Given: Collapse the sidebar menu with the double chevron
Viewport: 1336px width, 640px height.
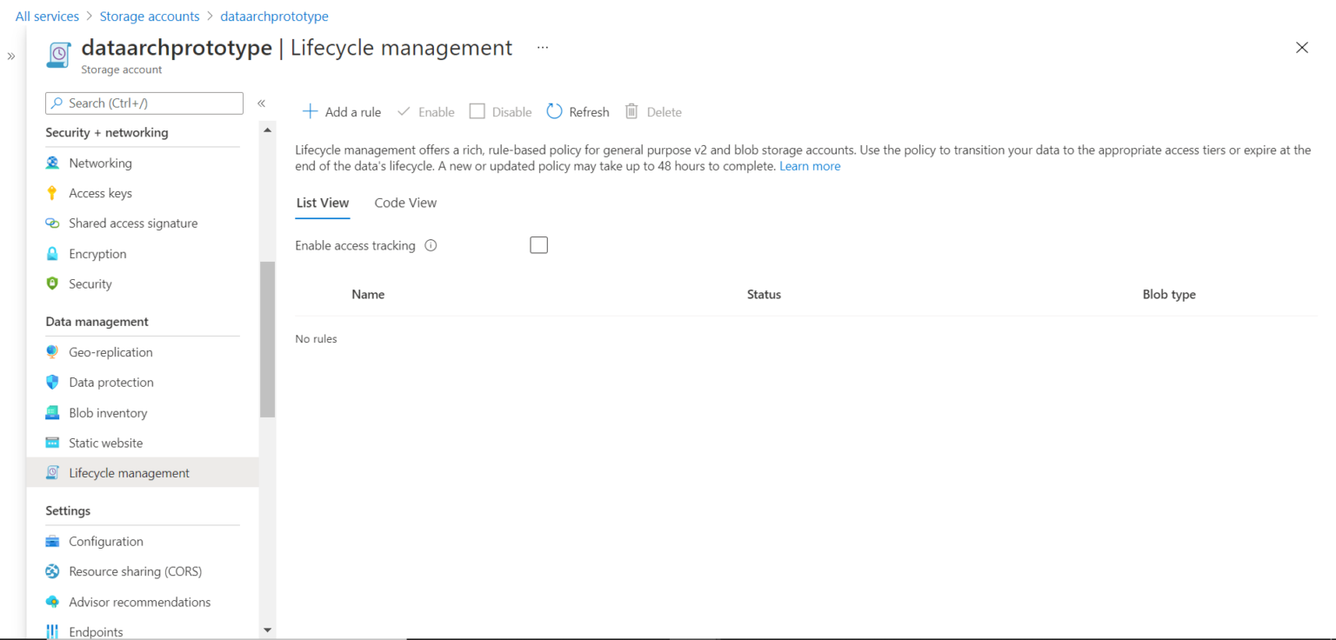Looking at the screenshot, I should (261, 103).
